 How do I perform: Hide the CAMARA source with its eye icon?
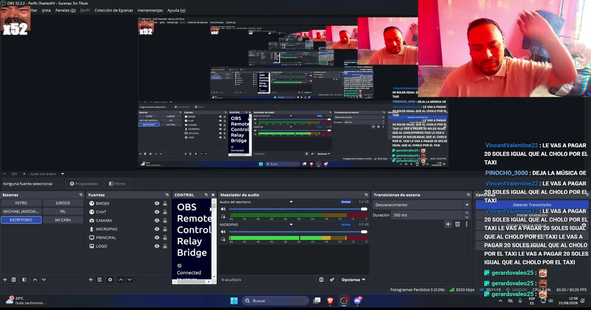coord(157,220)
